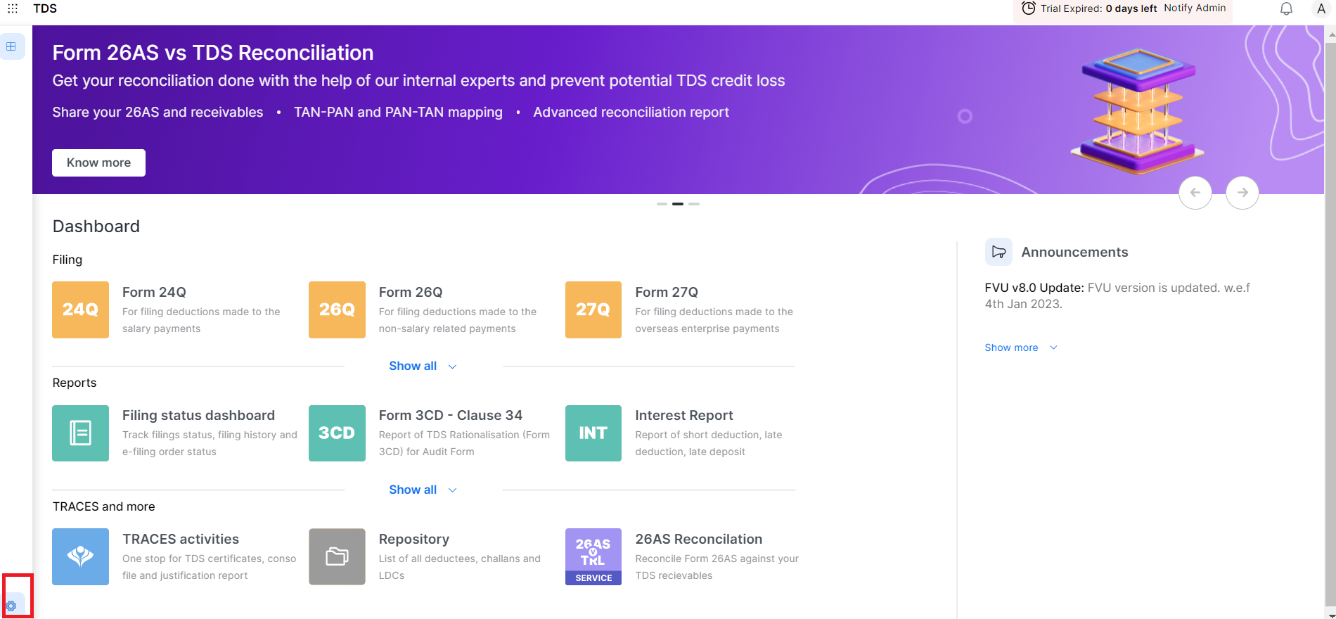Open the Form 24Q tile icon
Image resolution: width=1336 pixels, height=619 pixels.
point(80,309)
